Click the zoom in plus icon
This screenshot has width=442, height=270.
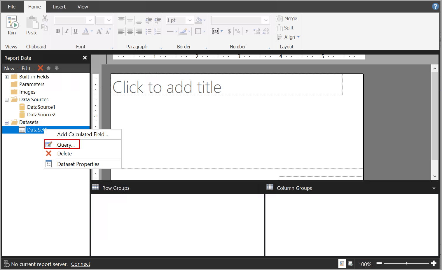[434, 263]
